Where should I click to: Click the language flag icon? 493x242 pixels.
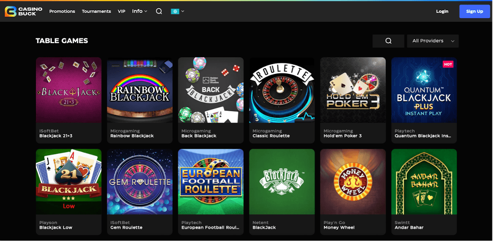[x=175, y=12]
